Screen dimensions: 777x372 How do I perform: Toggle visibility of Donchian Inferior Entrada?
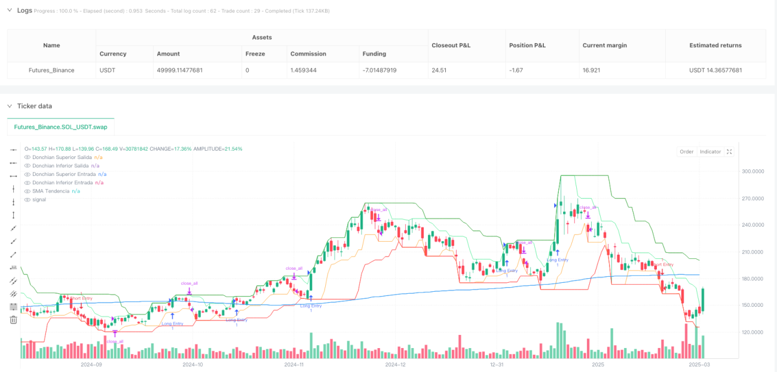27,182
